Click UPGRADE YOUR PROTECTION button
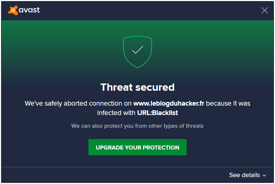Screen dimensions: 275x184 point(137,147)
